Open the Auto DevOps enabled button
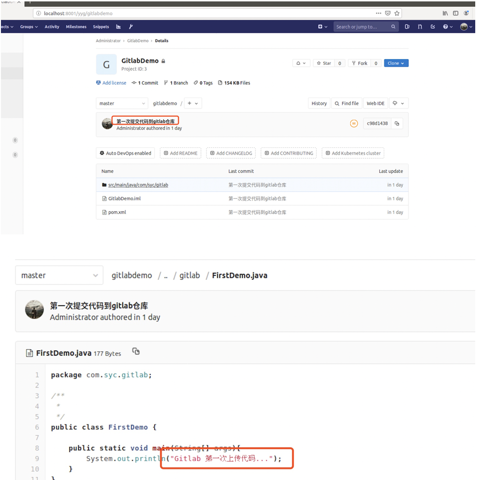Image resolution: width=479 pixels, height=480 pixels. 126,153
